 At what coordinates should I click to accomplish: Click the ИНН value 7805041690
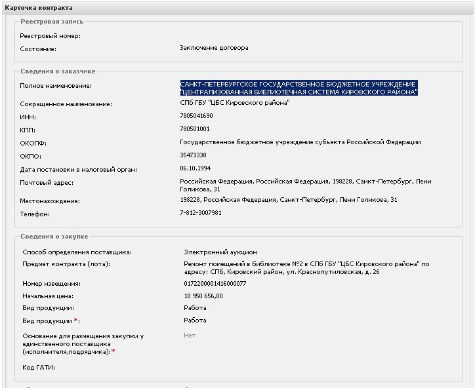[x=196, y=116]
